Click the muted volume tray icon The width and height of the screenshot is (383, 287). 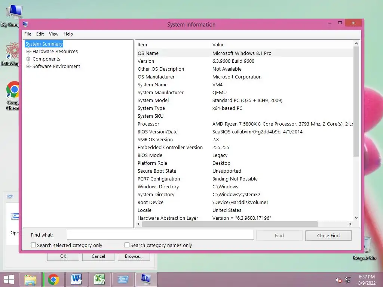338,280
